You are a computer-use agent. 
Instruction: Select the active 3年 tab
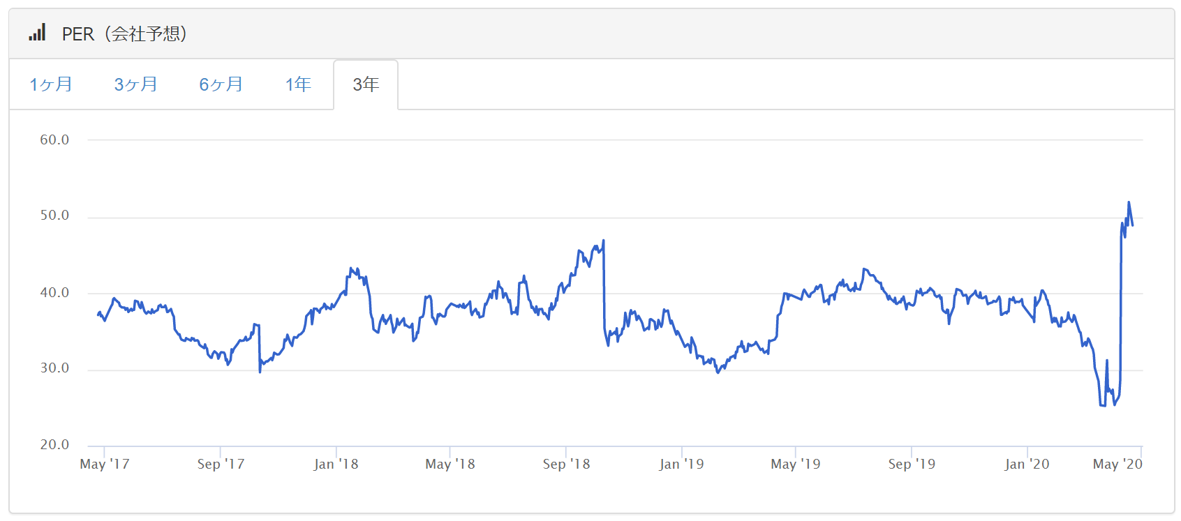click(x=366, y=84)
